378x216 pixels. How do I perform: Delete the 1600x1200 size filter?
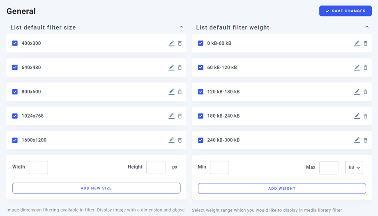[x=180, y=140]
